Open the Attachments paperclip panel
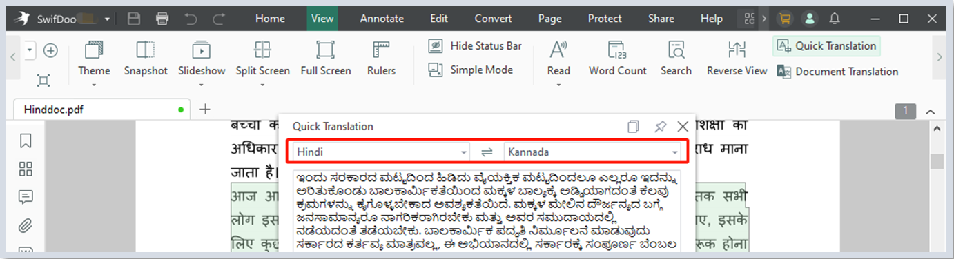The width and height of the screenshot is (954, 259). pos(26,225)
